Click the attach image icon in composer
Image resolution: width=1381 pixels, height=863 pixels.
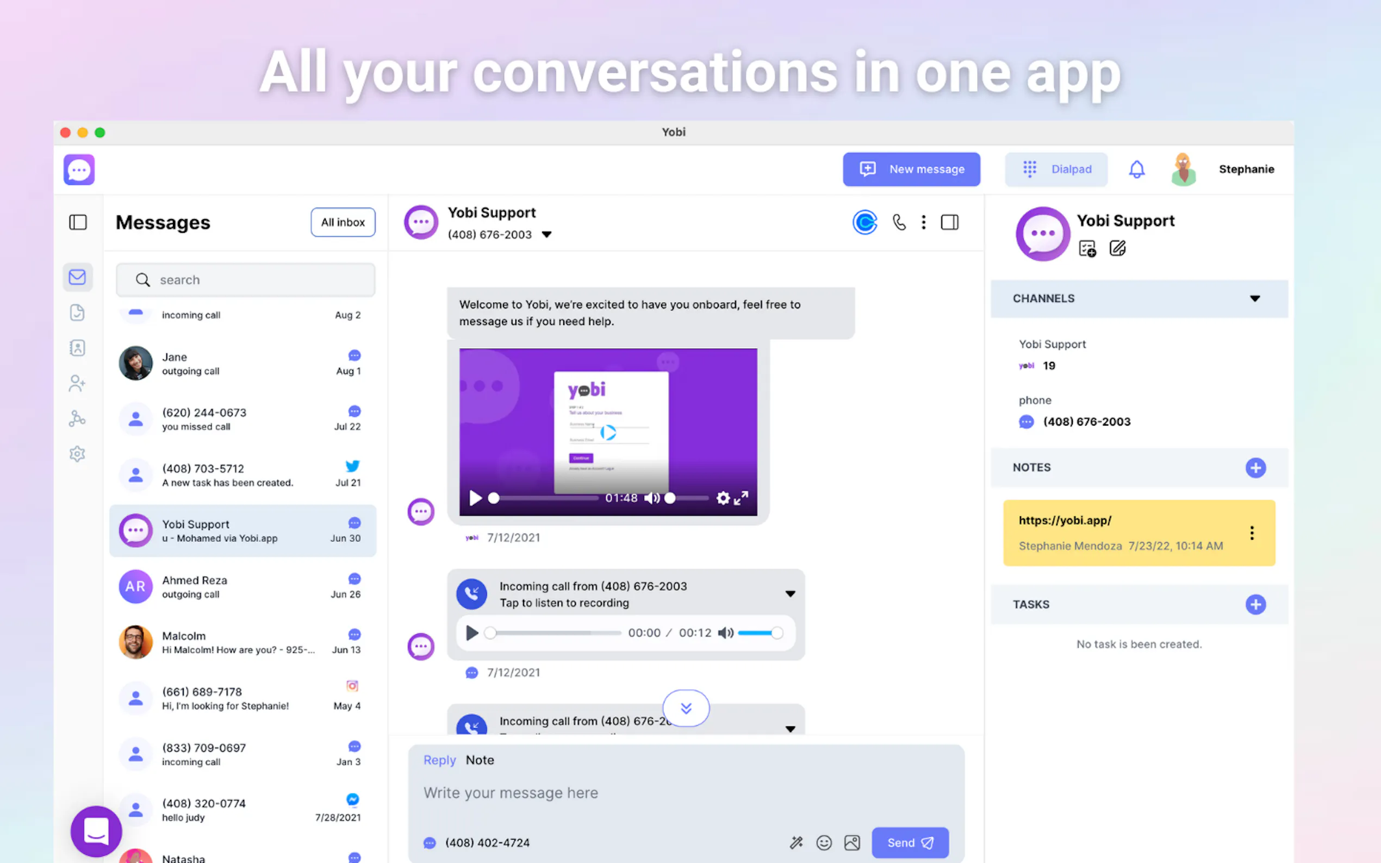click(852, 842)
